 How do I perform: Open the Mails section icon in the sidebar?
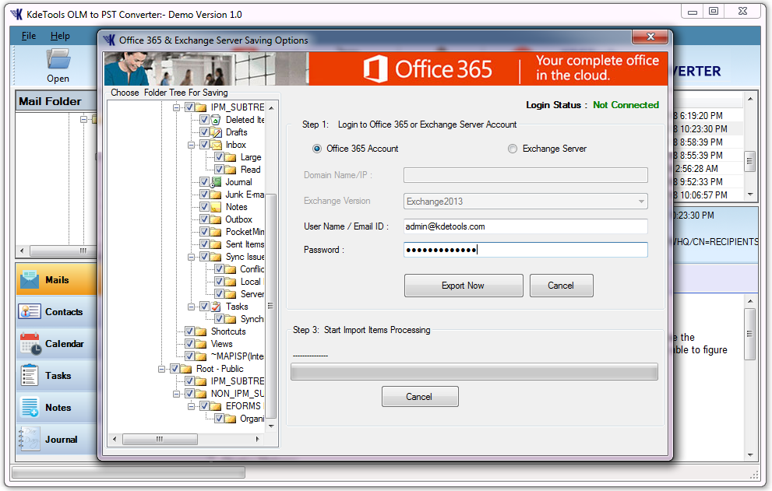coord(30,280)
